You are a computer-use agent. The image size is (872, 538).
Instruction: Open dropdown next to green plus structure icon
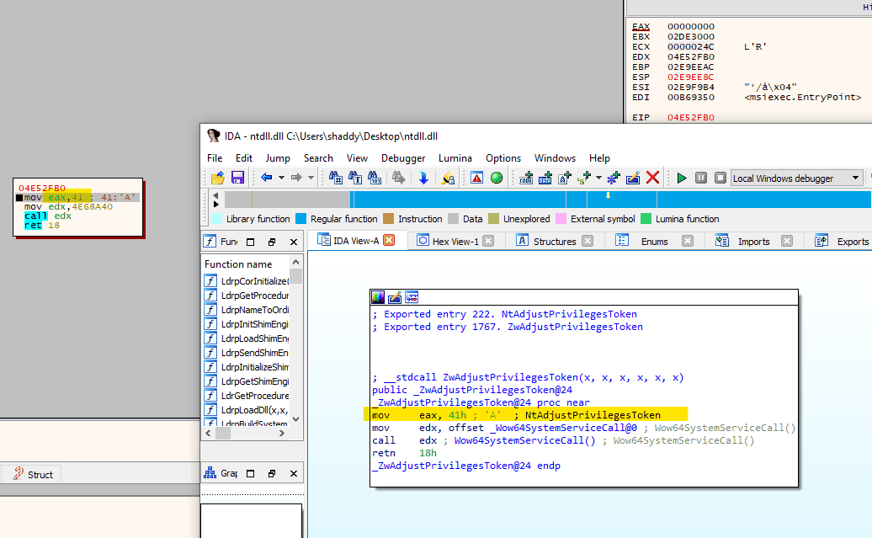tap(598, 178)
